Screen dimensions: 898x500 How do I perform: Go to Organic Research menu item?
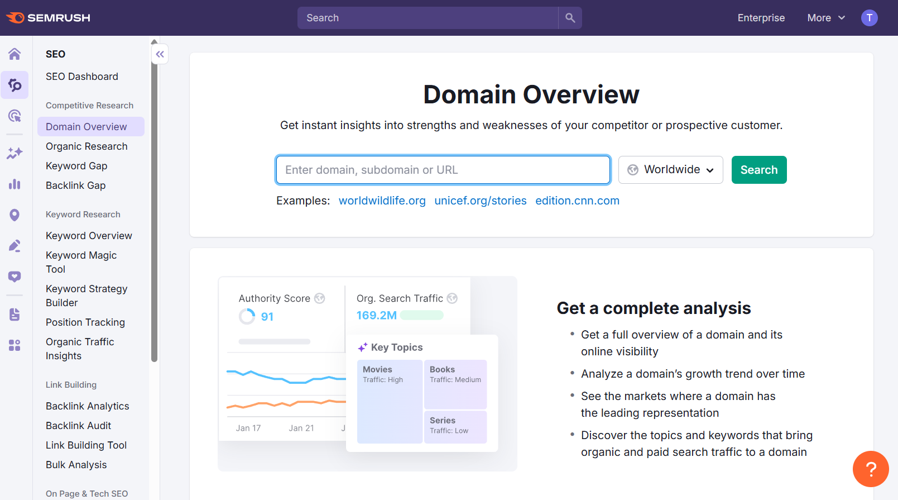click(x=87, y=146)
